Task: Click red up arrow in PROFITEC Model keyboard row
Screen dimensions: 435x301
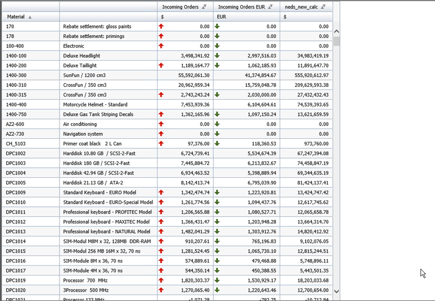Action: [x=161, y=212]
